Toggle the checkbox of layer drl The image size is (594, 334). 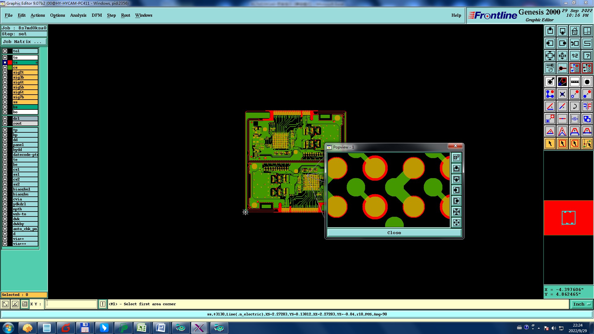pyautogui.click(x=5, y=118)
